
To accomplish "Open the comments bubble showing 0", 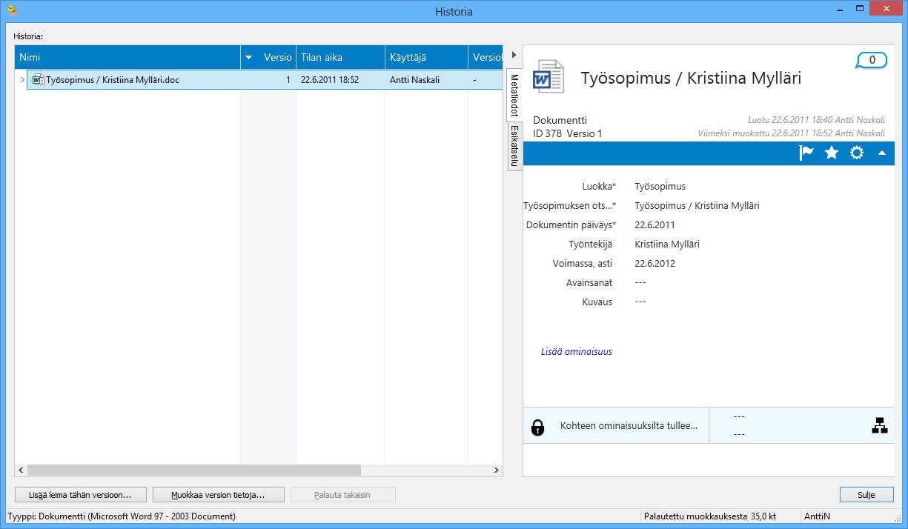I will click(x=872, y=60).
